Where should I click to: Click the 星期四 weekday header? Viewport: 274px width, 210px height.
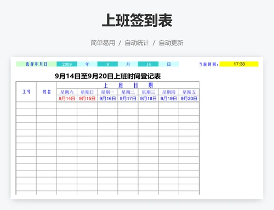pos(169,92)
